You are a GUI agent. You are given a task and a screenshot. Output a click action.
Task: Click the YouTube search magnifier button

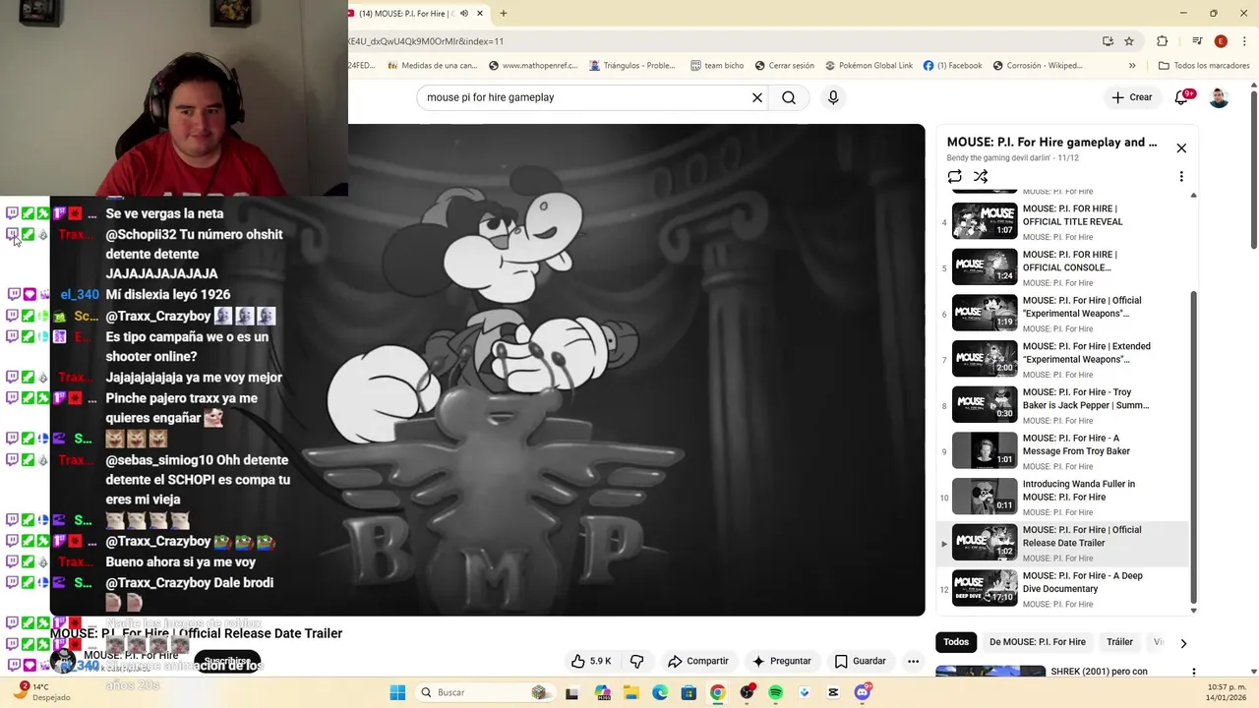[x=789, y=97]
